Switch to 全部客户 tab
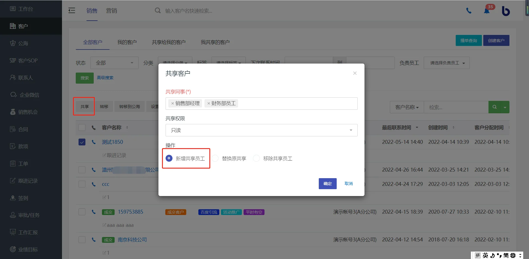The image size is (529, 259). [93, 42]
